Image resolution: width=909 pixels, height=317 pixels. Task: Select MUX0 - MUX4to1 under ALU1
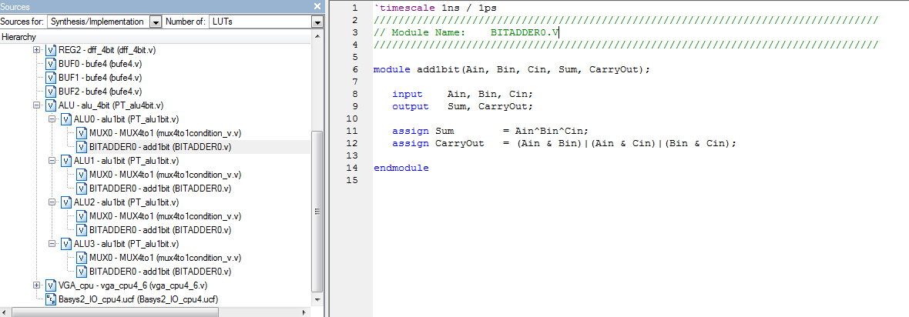(x=165, y=175)
